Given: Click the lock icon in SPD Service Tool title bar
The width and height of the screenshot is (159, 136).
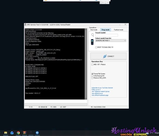Looking at the screenshot, I should click(x=25, y=25).
